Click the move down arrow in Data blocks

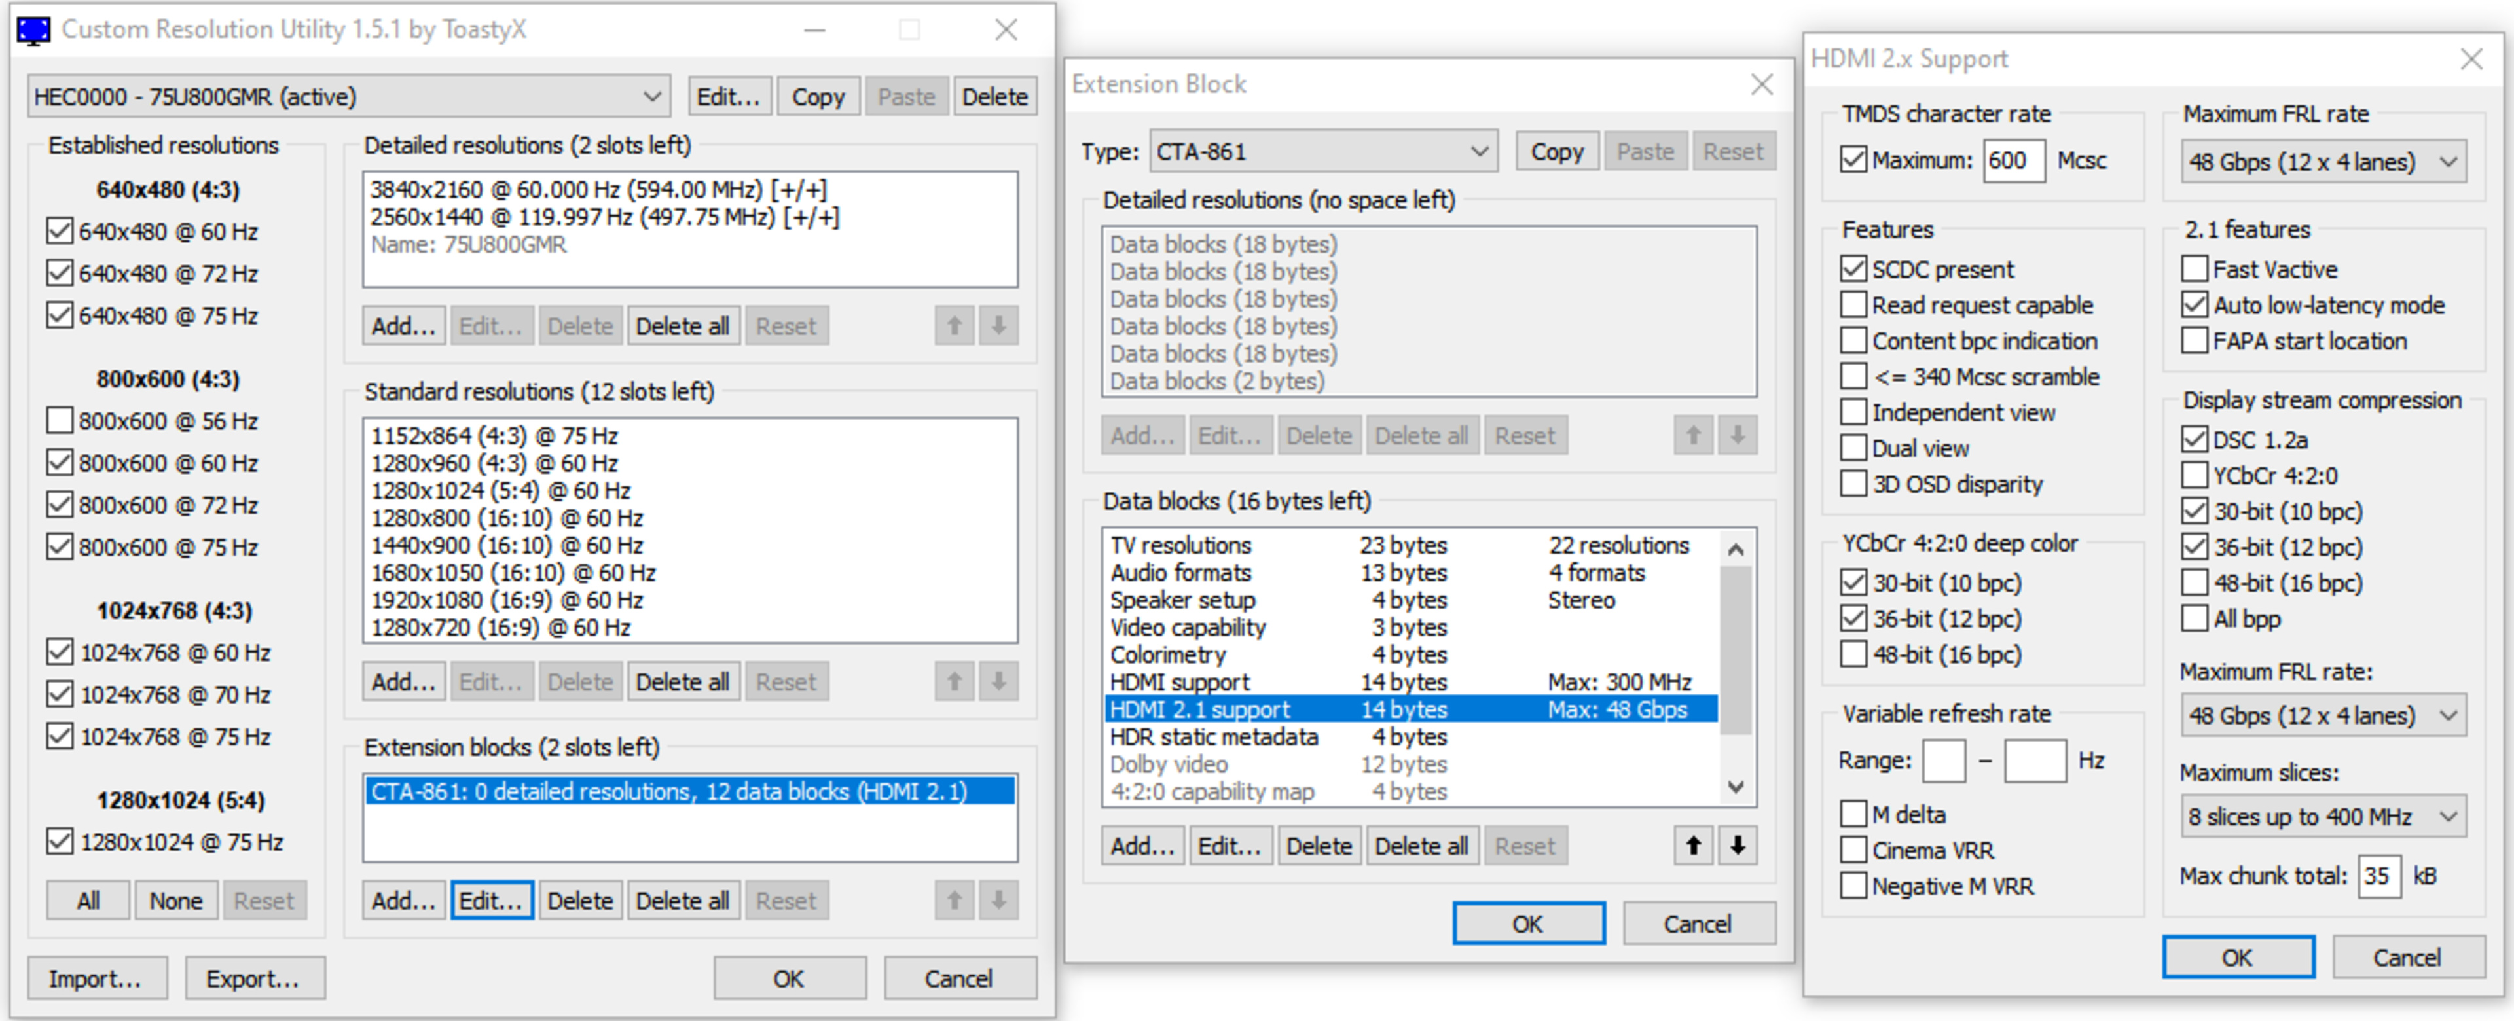tap(1737, 846)
